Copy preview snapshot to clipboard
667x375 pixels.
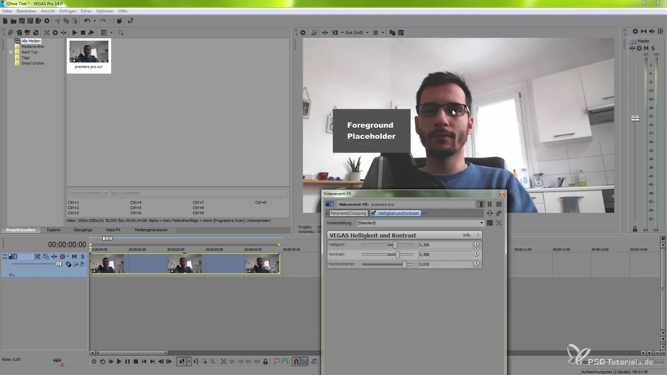pyautogui.click(x=393, y=33)
